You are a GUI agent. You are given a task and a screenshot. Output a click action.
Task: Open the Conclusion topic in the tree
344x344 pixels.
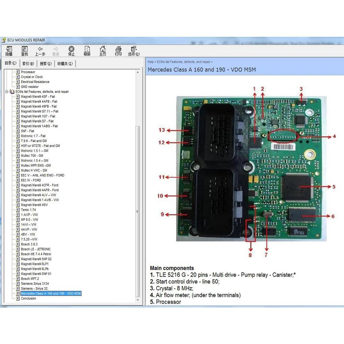point(28,299)
